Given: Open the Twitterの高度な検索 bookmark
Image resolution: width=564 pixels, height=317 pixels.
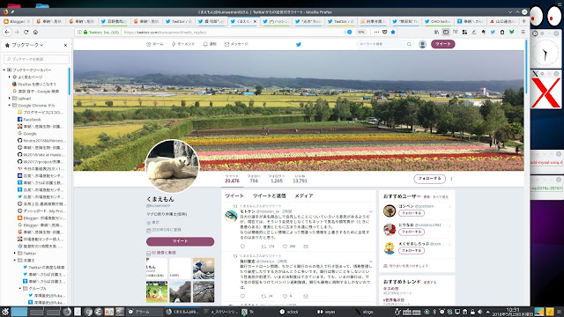Looking at the screenshot, I should 44,267.
